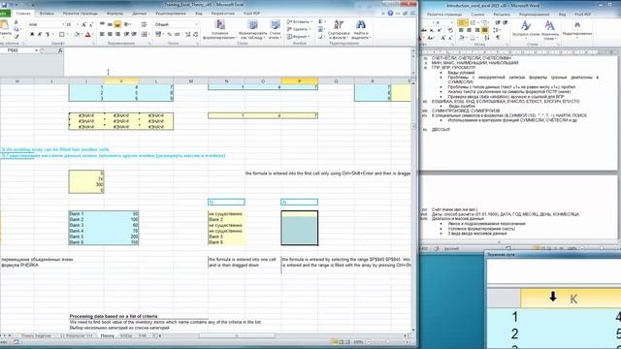Open the sort and filter menu
Screen dimensions: 621x349
point(339,29)
